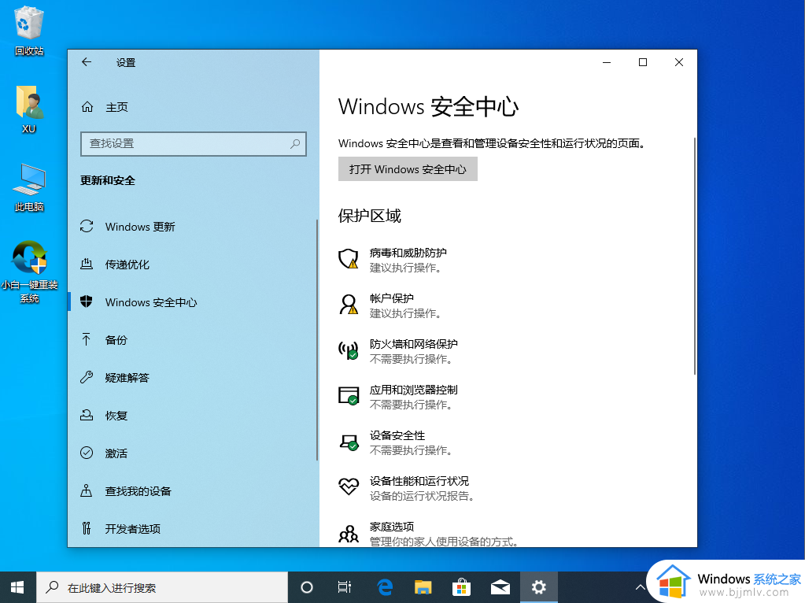Click the 更新和安全 sidebar heading
The width and height of the screenshot is (805, 603).
(108, 180)
